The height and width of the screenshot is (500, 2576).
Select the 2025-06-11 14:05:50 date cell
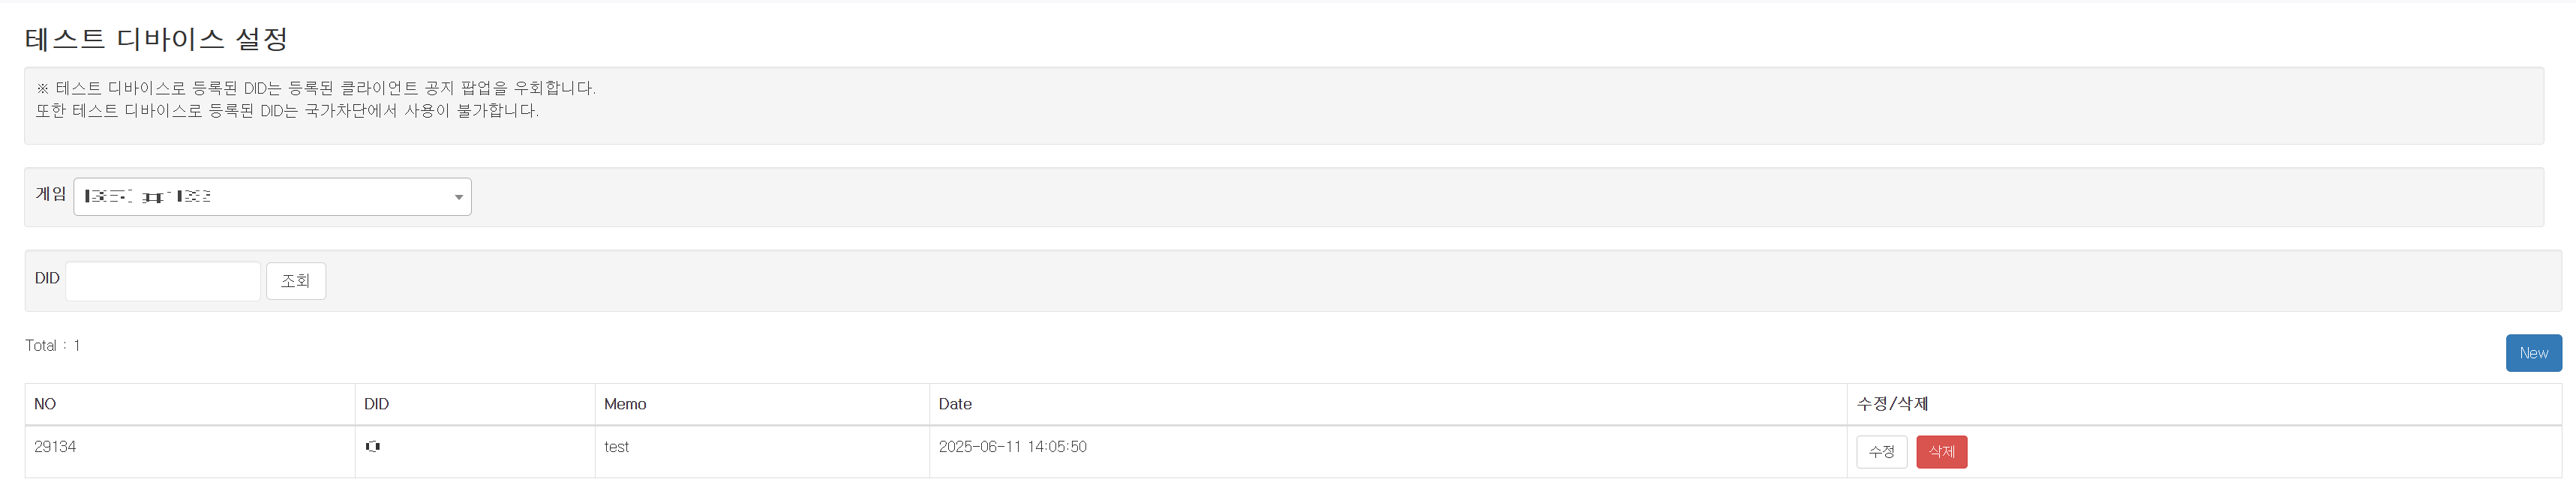click(x=1012, y=447)
